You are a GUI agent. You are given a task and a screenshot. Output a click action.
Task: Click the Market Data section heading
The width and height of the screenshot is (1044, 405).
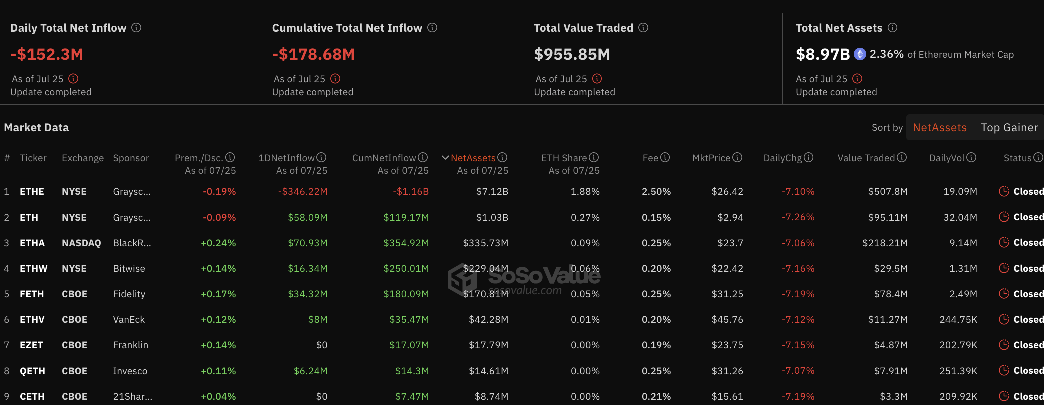[36, 127]
